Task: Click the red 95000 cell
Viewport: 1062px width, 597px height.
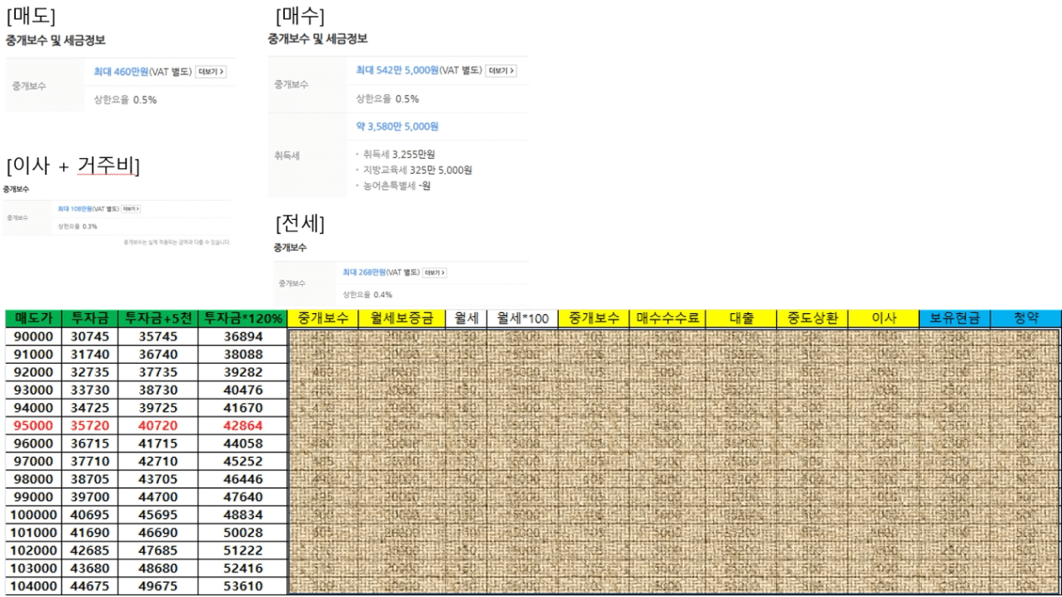Action: coord(33,425)
